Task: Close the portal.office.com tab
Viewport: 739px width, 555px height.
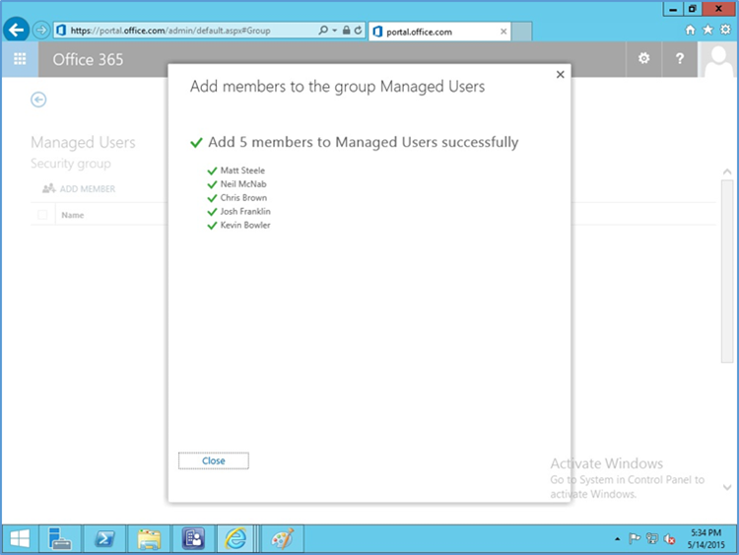Action: click(x=504, y=32)
